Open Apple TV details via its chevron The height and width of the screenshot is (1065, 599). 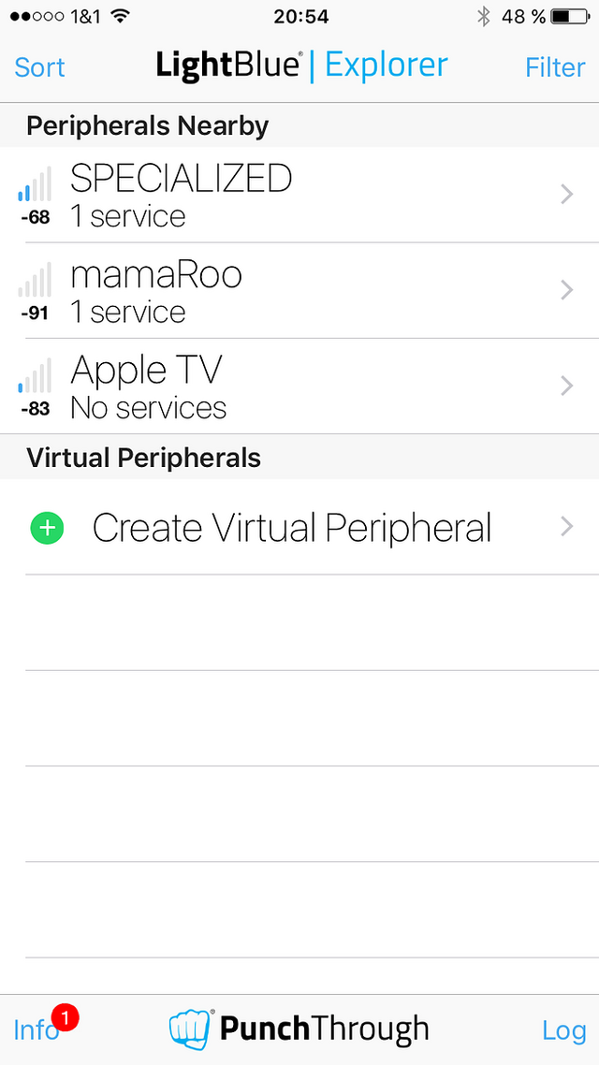click(567, 387)
